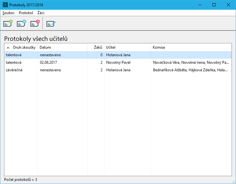Toggle sort arrow on Druh zkoušky column

click(x=8, y=47)
